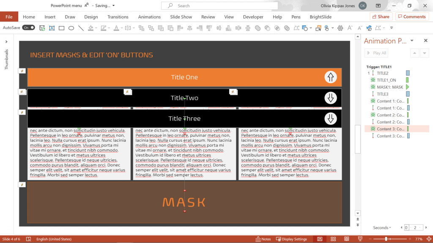Image resolution: width=433 pixels, height=243 pixels.
Task: Click the spell check indicator in status bar
Action: point(28,239)
